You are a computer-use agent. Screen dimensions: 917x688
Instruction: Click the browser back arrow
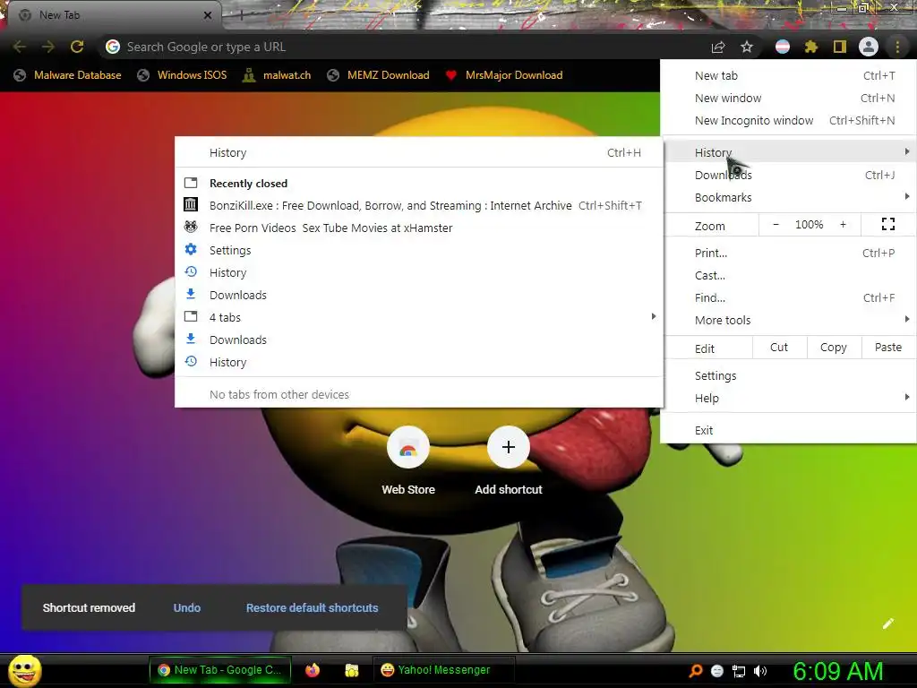20,47
